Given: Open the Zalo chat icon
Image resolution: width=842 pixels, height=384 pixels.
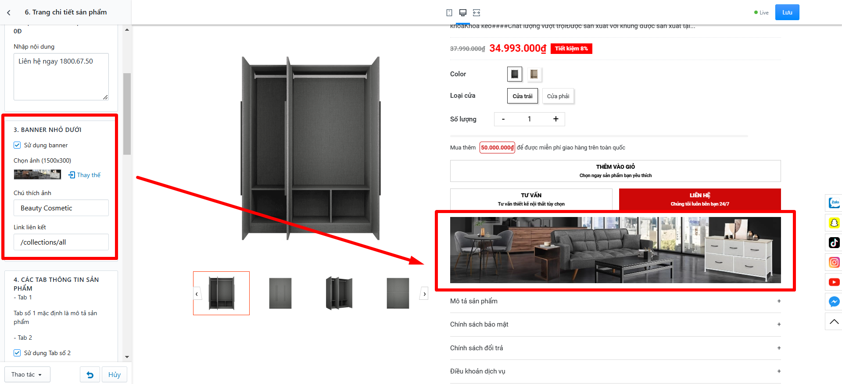Looking at the screenshot, I should [x=834, y=203].
